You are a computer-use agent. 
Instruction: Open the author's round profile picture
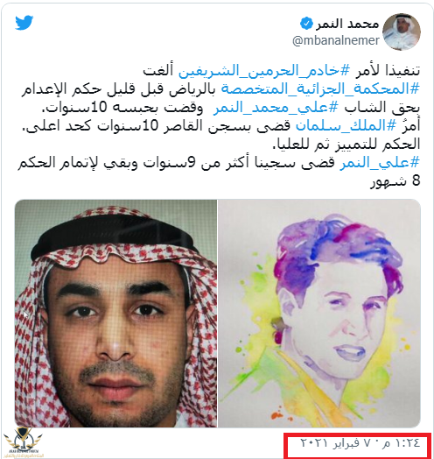[402, 32]
